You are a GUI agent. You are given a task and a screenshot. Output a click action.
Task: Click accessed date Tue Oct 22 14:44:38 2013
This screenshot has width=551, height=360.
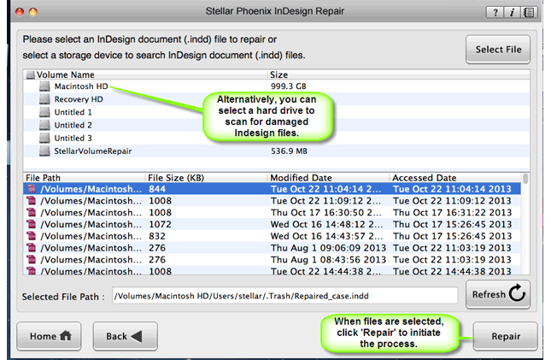coord(452,271)
